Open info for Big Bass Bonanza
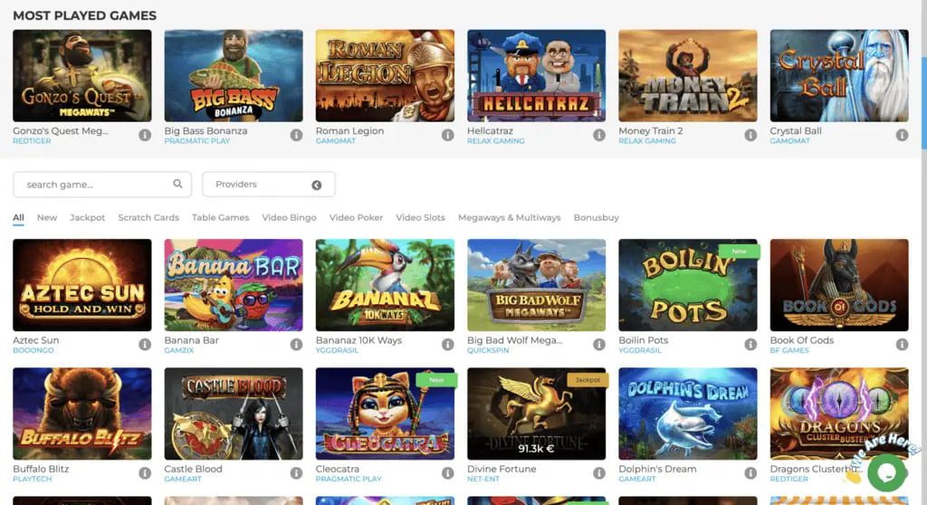Viewport: 927px width, 505px height. [x=296, y=135]
